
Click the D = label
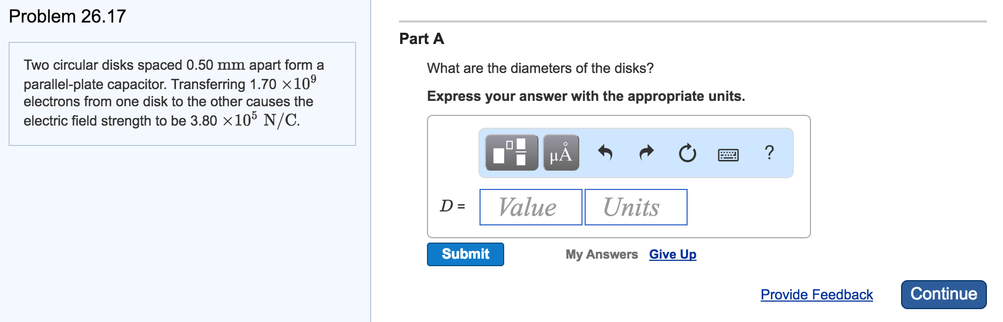452,206
